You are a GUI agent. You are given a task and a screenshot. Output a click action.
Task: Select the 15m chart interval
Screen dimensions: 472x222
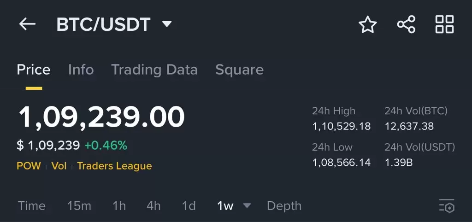[79, 206]
